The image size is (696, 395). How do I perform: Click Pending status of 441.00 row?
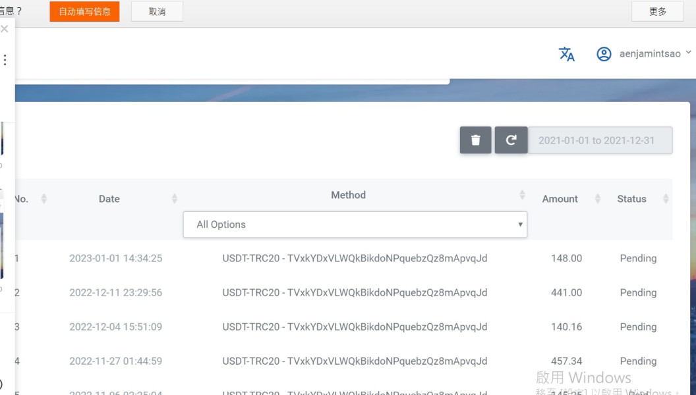pos(638,292)
